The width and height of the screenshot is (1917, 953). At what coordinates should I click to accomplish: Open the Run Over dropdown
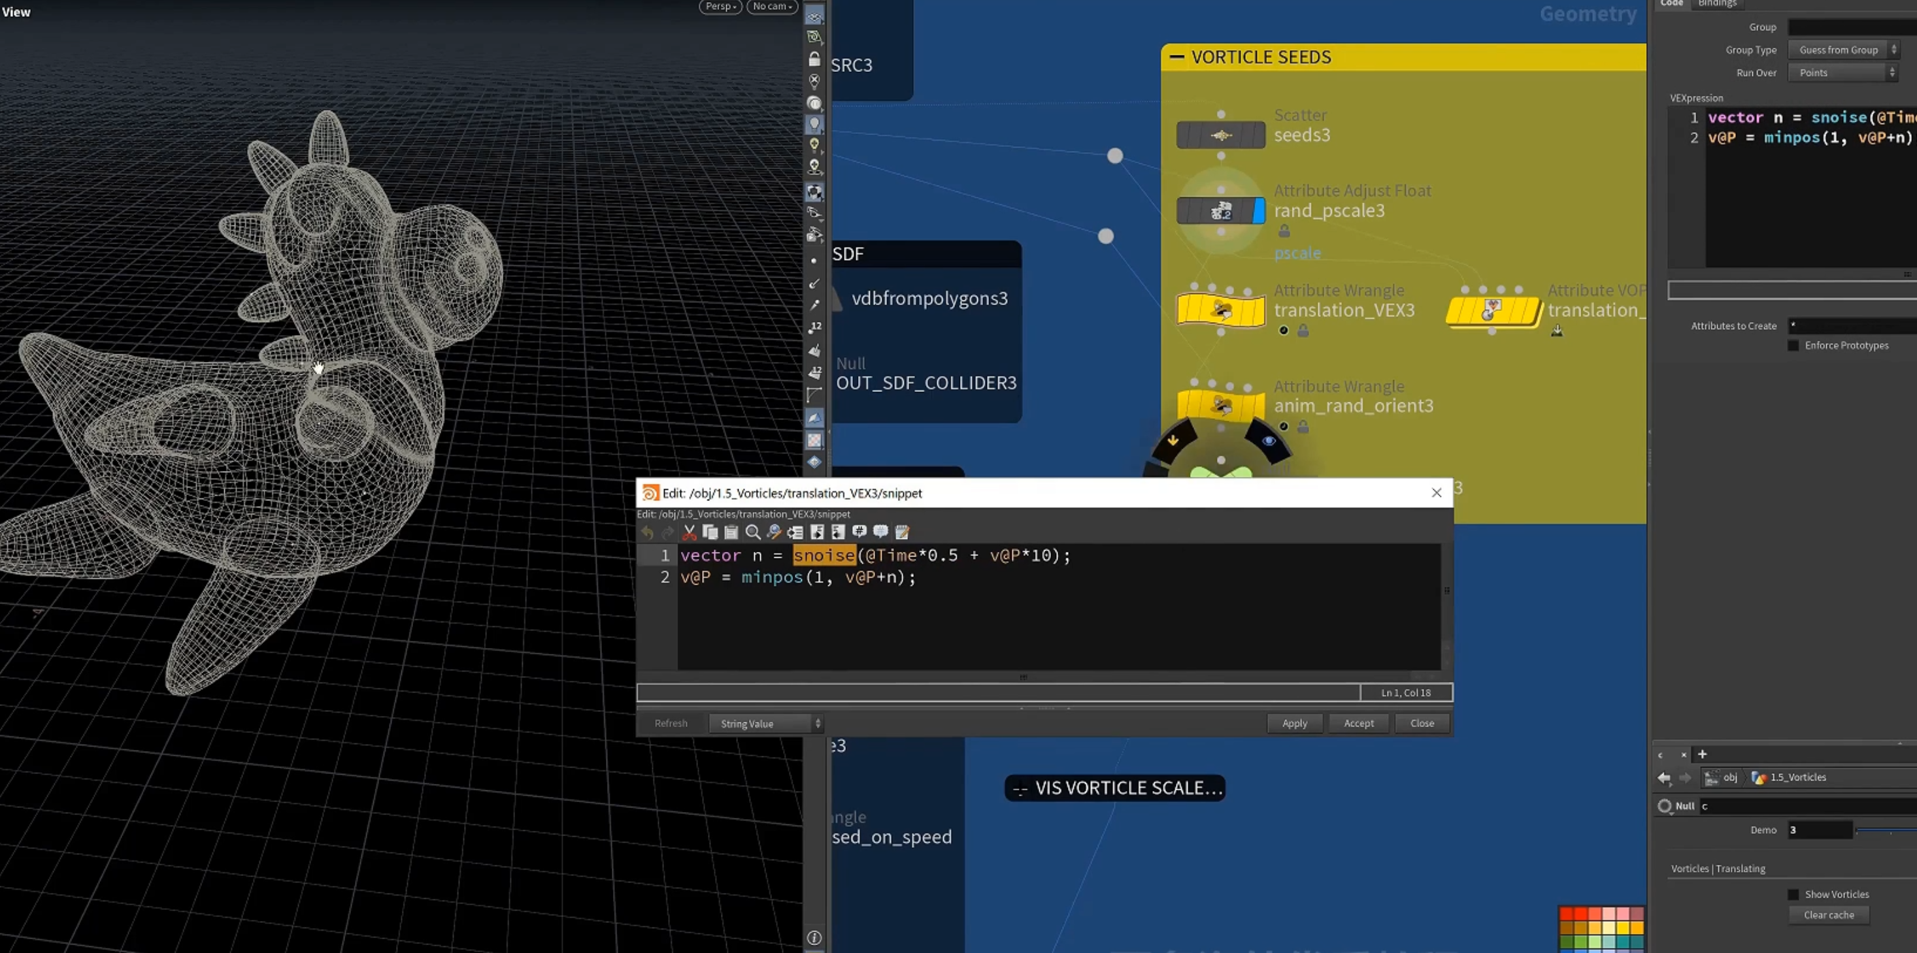point(1843,72)
